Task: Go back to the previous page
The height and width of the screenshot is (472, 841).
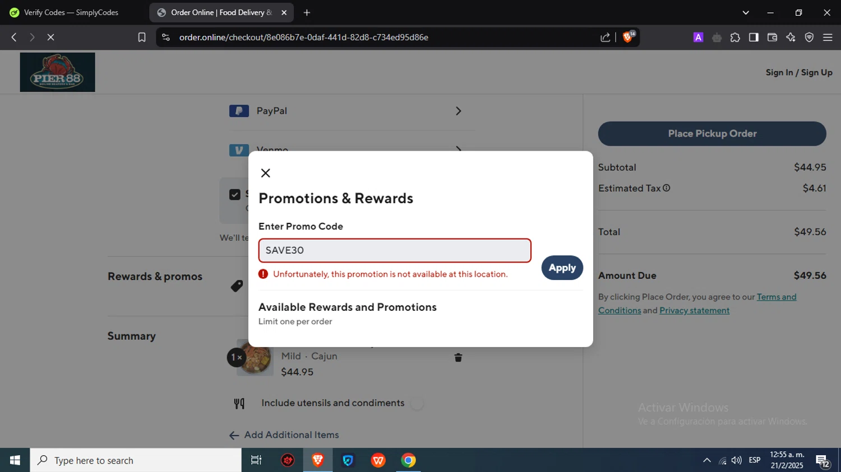Action: coord(14,37)
